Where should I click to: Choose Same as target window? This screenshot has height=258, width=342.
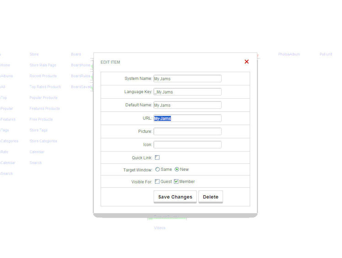(158, 169)
